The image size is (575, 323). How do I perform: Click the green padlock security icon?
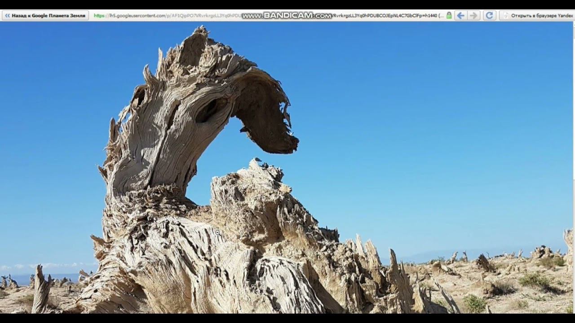pos(449,16)
